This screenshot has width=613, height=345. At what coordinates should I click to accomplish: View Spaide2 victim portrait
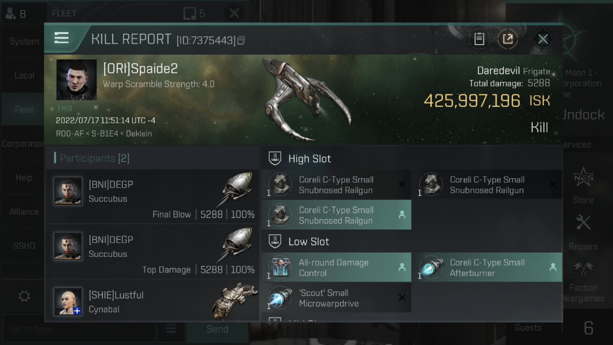(76, 80)
